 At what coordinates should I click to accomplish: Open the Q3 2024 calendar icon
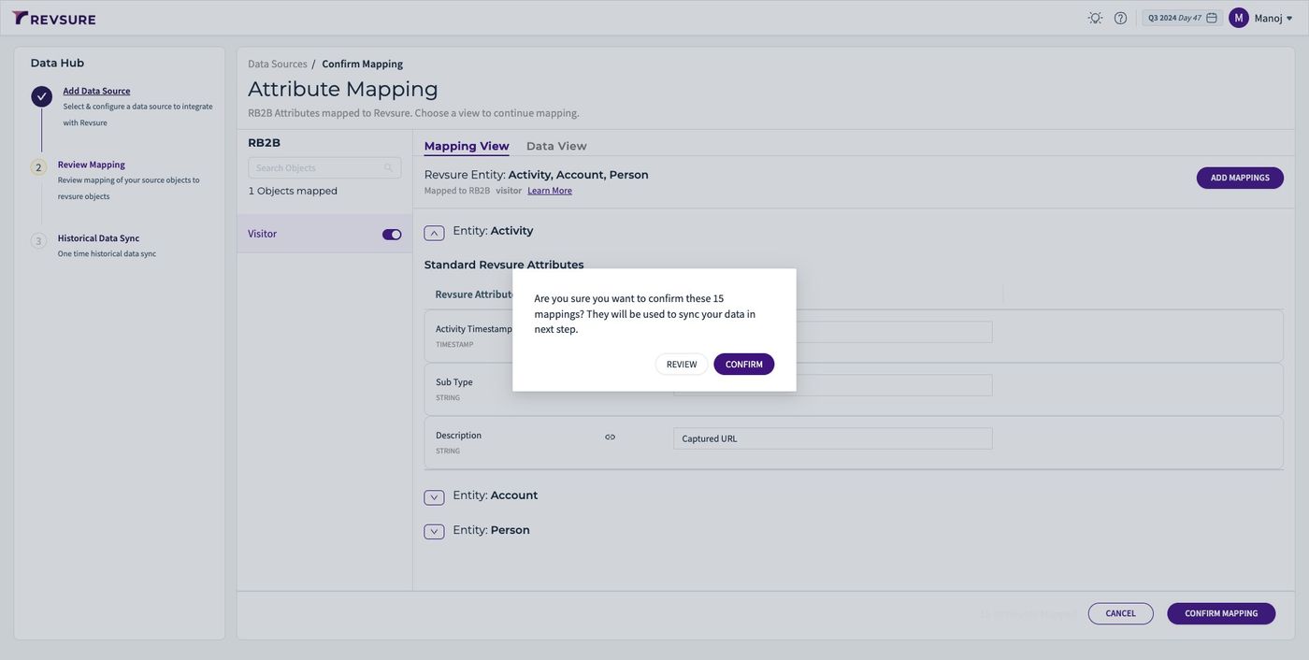click(1212, 18)
